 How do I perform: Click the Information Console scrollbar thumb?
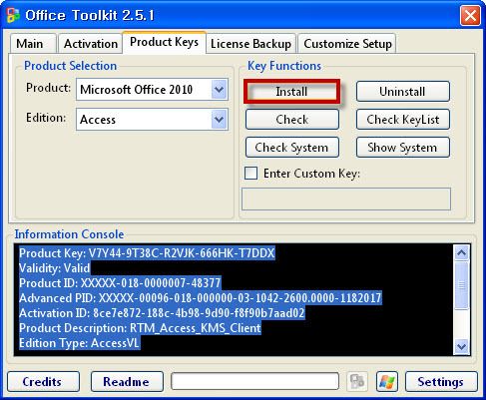coord(461,285)
